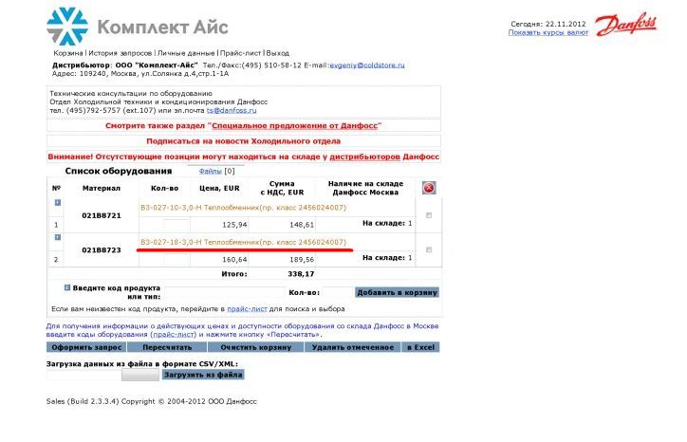Click the price 160,64
Image resolution: width=687 pixels, height=442 pixels.
tap(234, 259)
